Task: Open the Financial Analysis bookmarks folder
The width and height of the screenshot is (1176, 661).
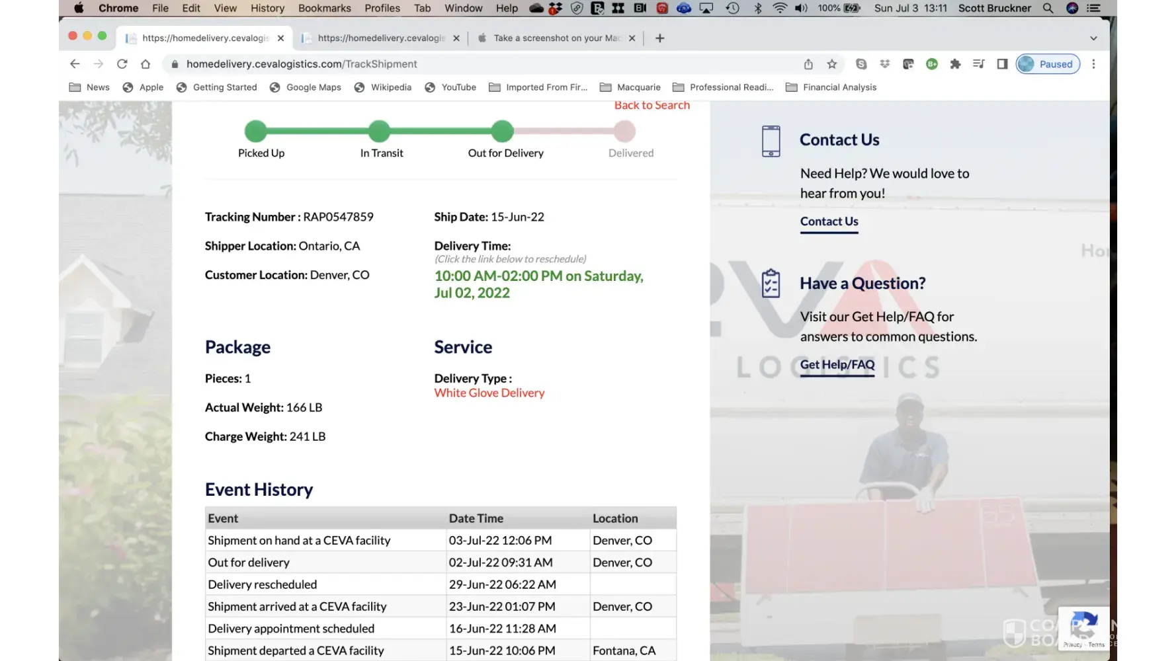Action: coord(831,87)
